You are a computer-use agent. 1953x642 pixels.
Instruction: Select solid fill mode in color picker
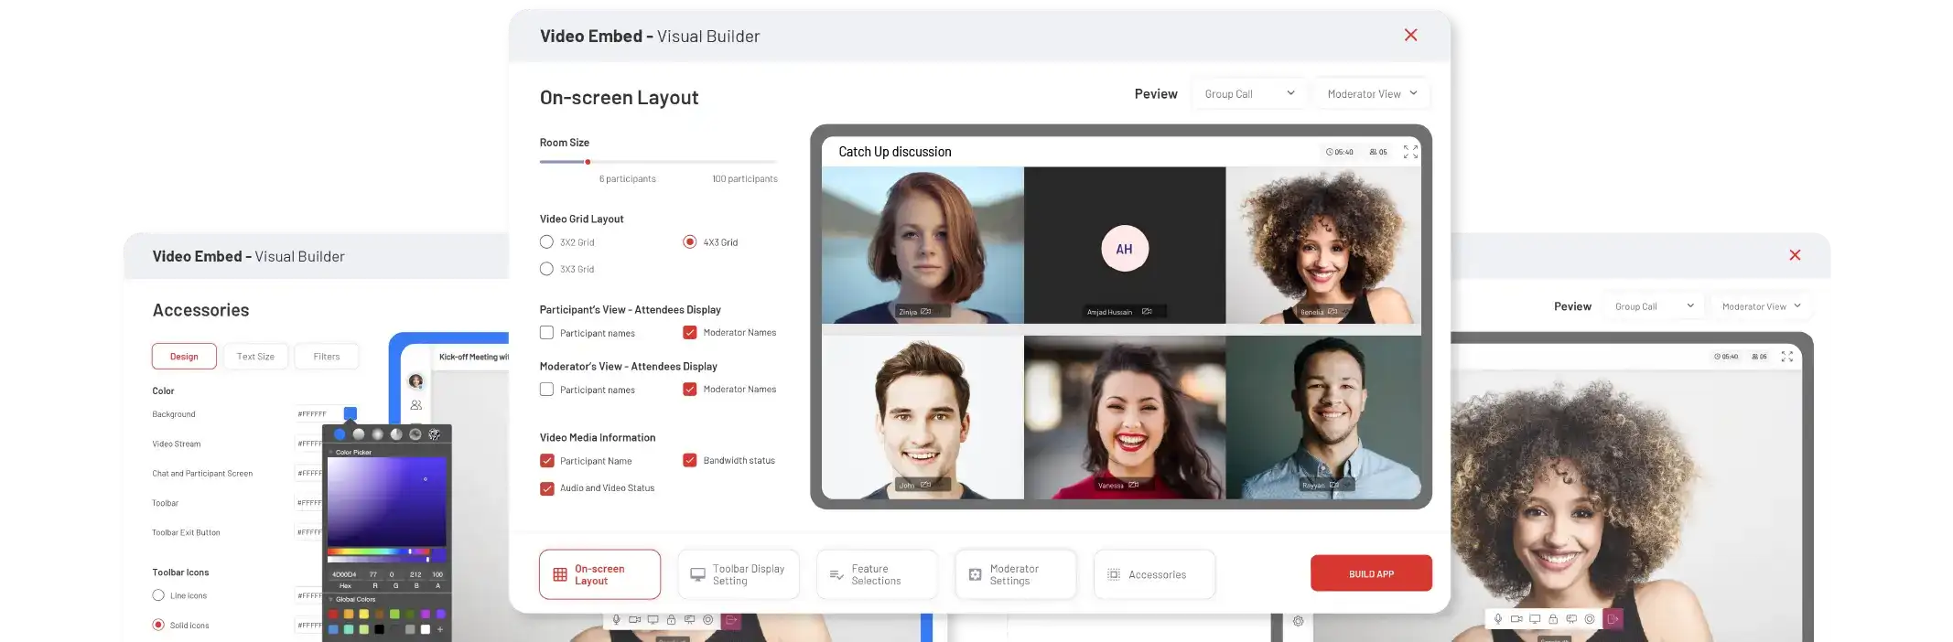pos(340,434)
